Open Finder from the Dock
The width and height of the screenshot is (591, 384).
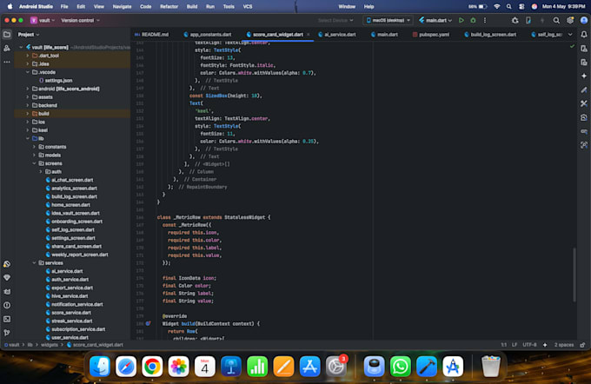click(100, 367)
